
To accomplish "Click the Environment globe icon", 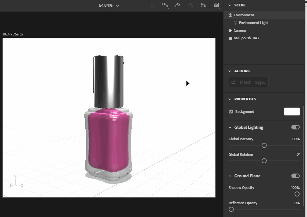I will 231,15.
